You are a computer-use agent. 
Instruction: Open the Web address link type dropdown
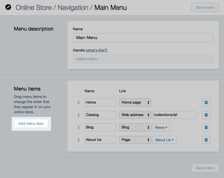pyautogui.click(x=135, y=115)
